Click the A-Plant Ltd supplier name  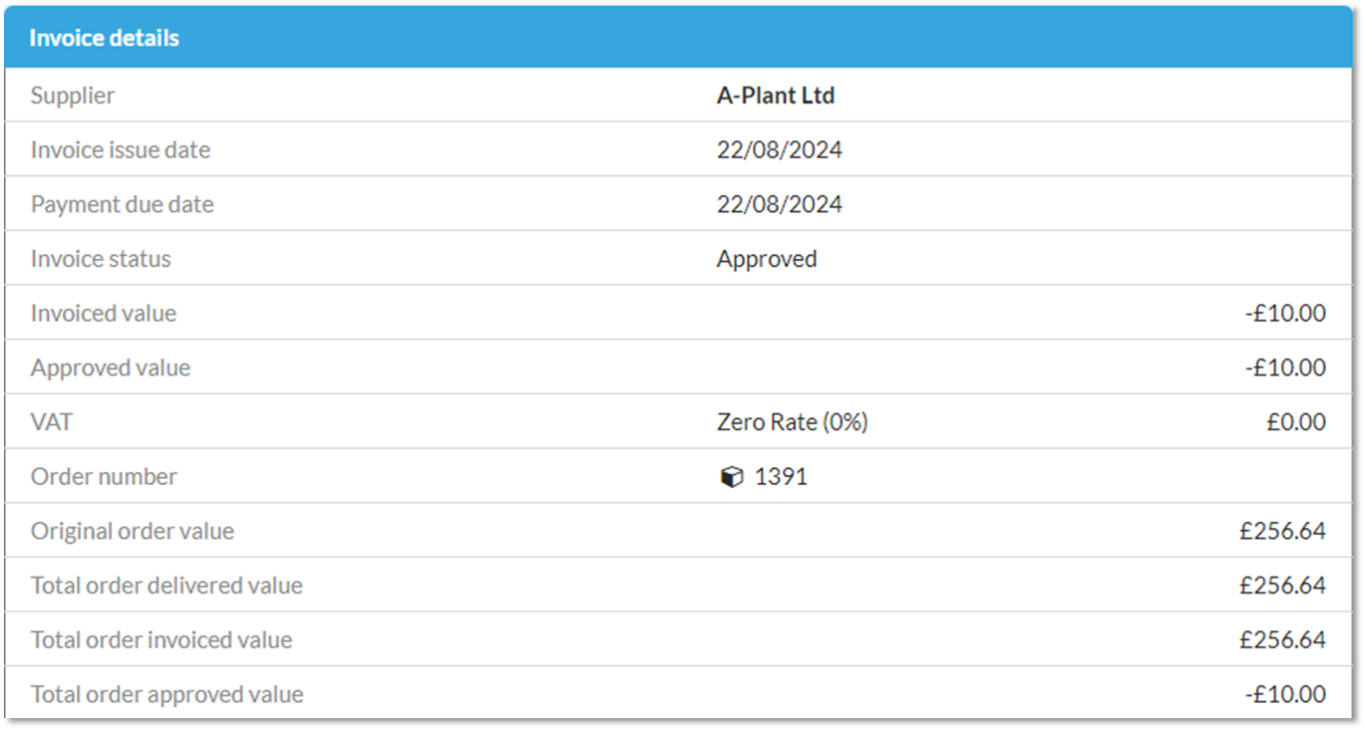pos(775,96)
